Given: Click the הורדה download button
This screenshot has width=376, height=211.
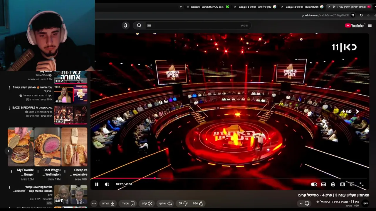Looking at the screenshot, I should click(108, 203).
